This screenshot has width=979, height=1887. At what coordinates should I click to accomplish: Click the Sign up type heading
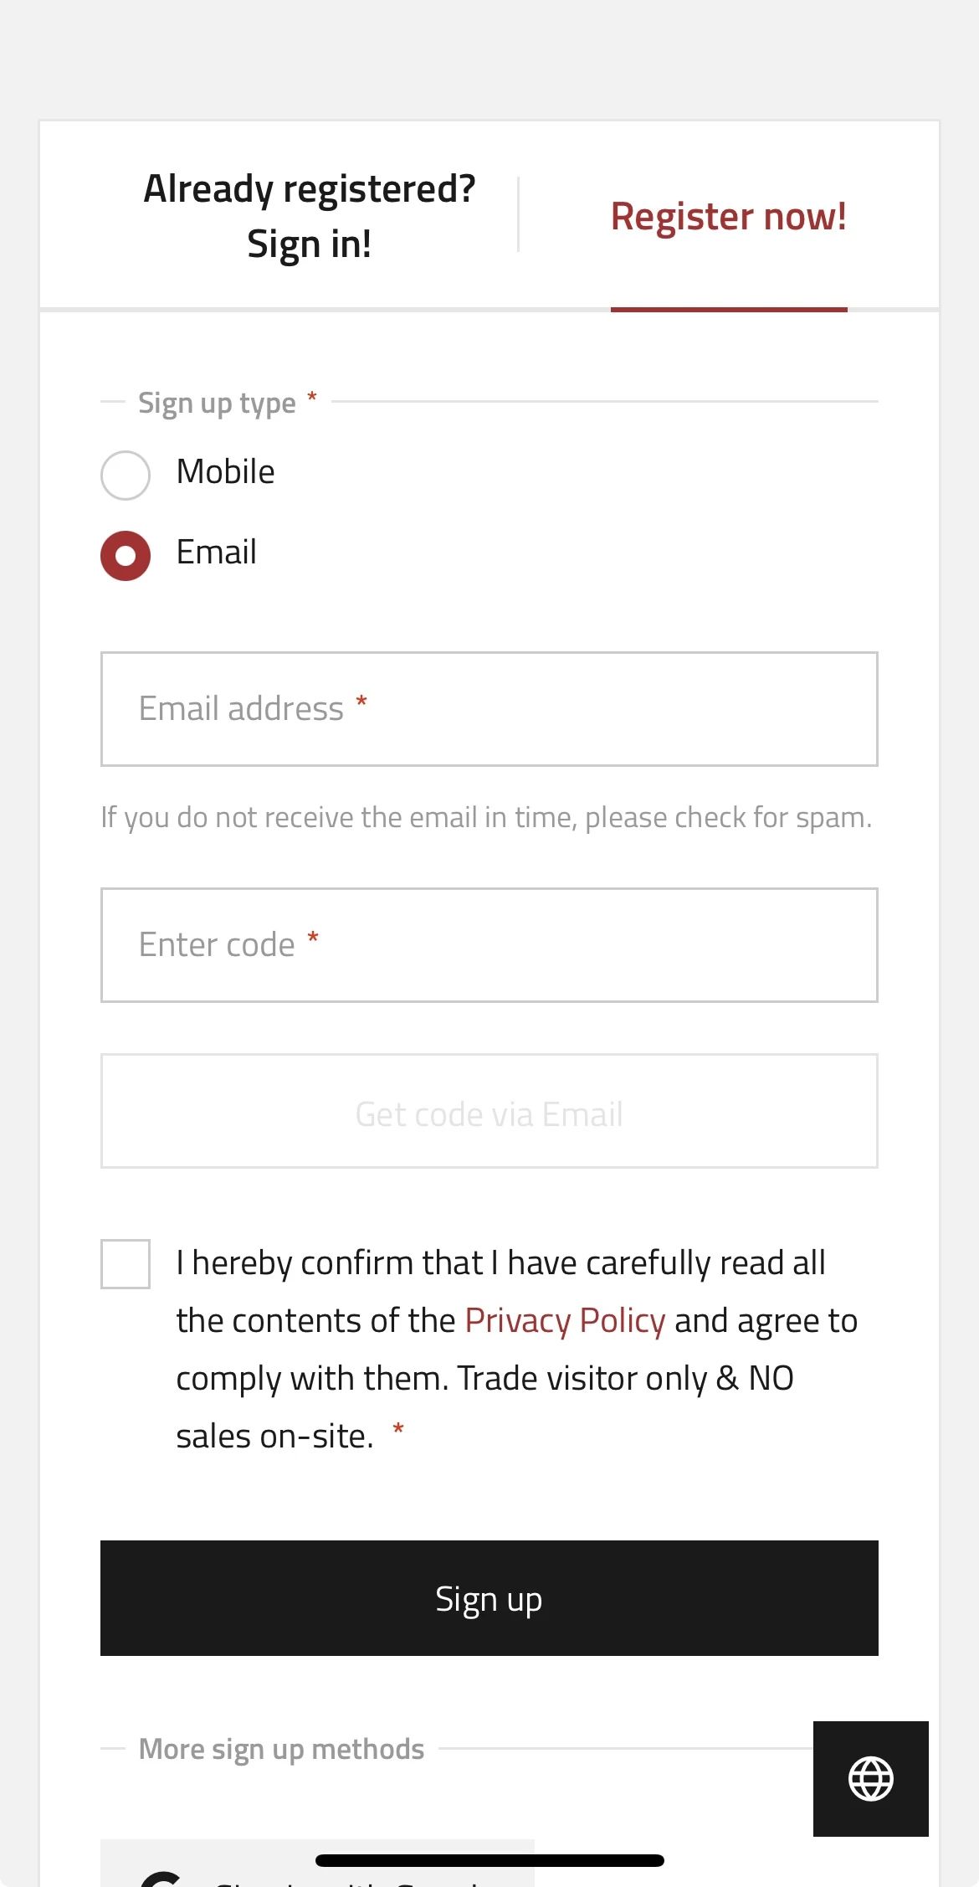tap(217, 403)
